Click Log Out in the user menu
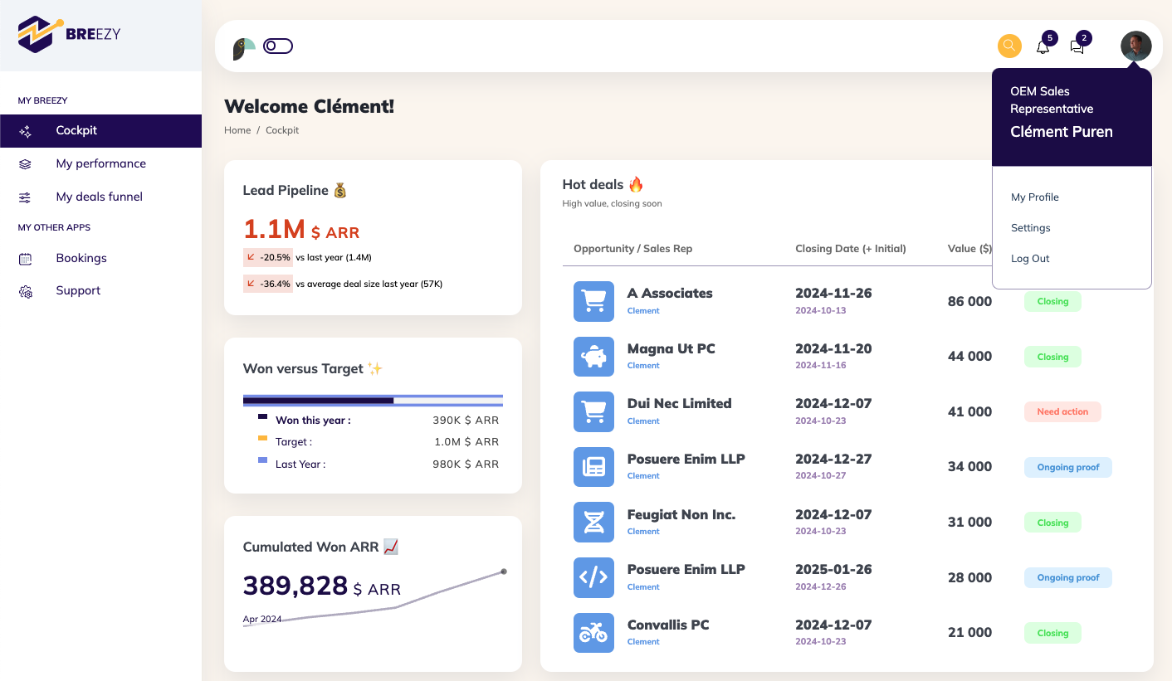 1030,259
